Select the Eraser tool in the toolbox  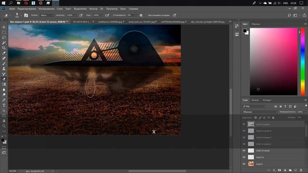pos(4,79)
